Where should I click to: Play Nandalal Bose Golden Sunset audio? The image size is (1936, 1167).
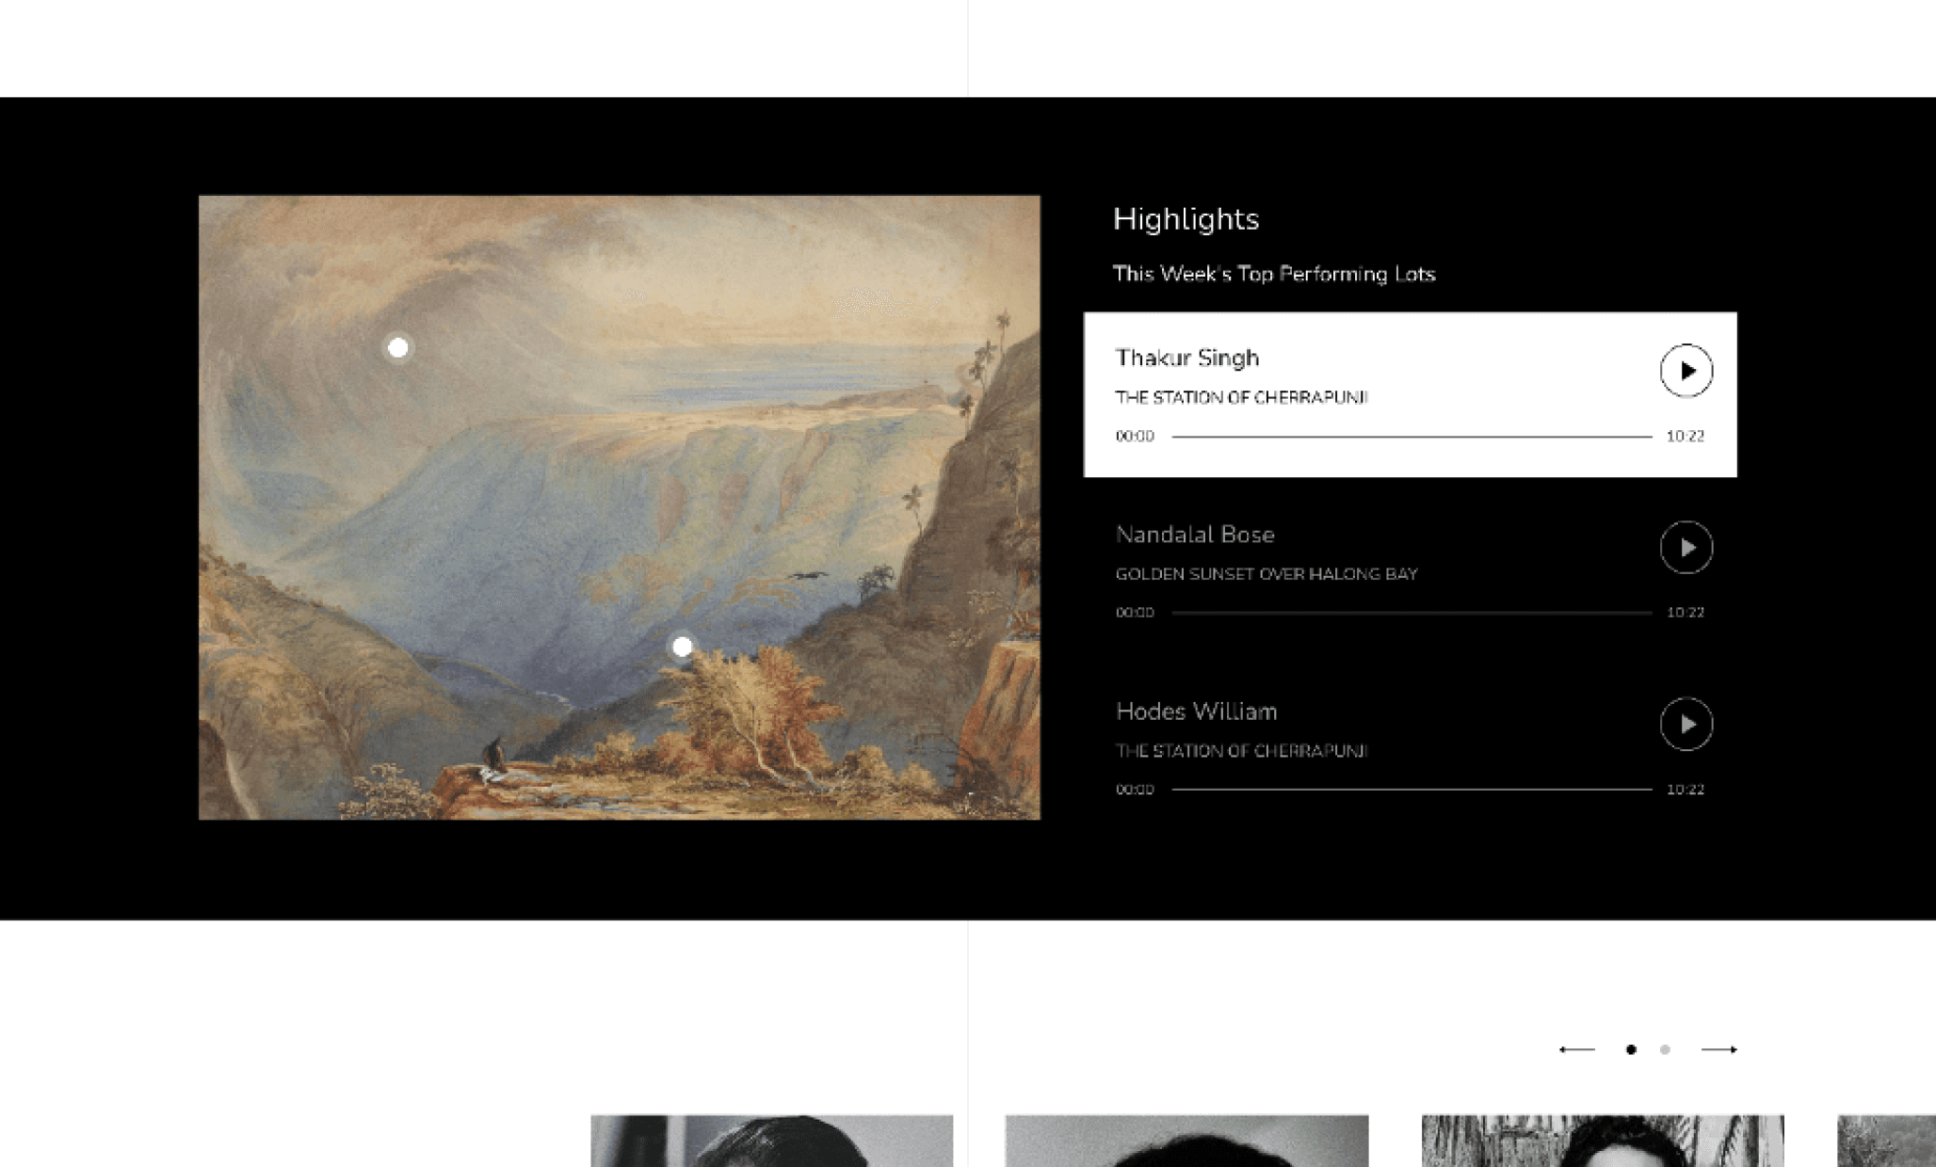(x=1686, y=548)
